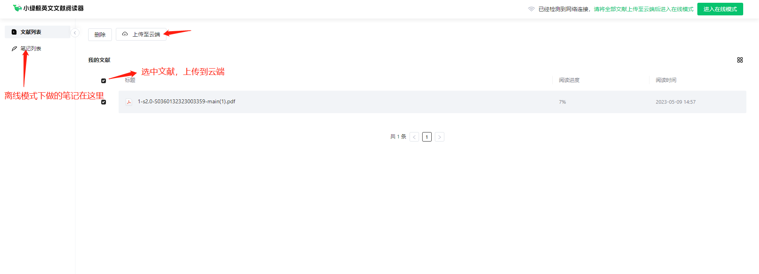Screen dimensions: 759x274
Task: Click the PDF file icon in the list
Action: [129, 102]
